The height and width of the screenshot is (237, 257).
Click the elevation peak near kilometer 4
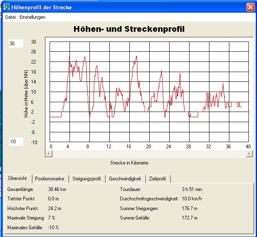click(x=70, y=57)
